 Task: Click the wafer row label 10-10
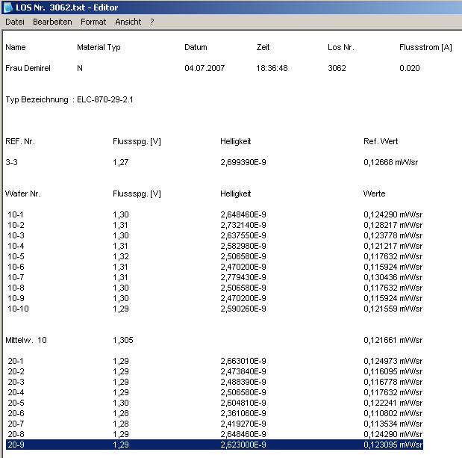coord(18,309)
